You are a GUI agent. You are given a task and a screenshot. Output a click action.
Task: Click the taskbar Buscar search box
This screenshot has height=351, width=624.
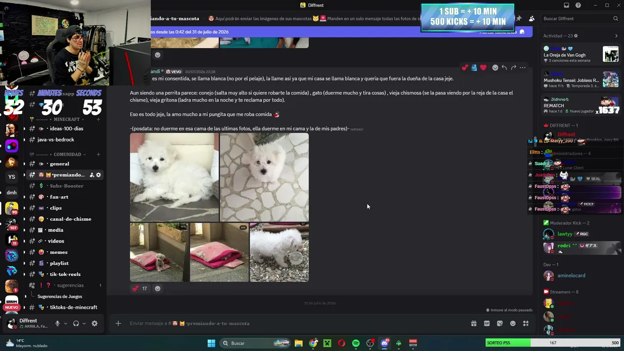click(x=256, y=343)
